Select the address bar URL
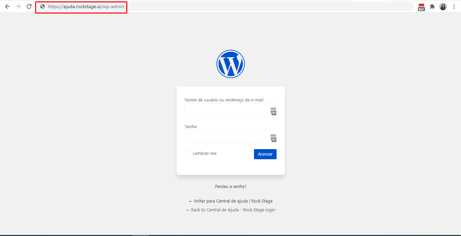Screen dimensions: 461x236 click(x=86, y=6)
